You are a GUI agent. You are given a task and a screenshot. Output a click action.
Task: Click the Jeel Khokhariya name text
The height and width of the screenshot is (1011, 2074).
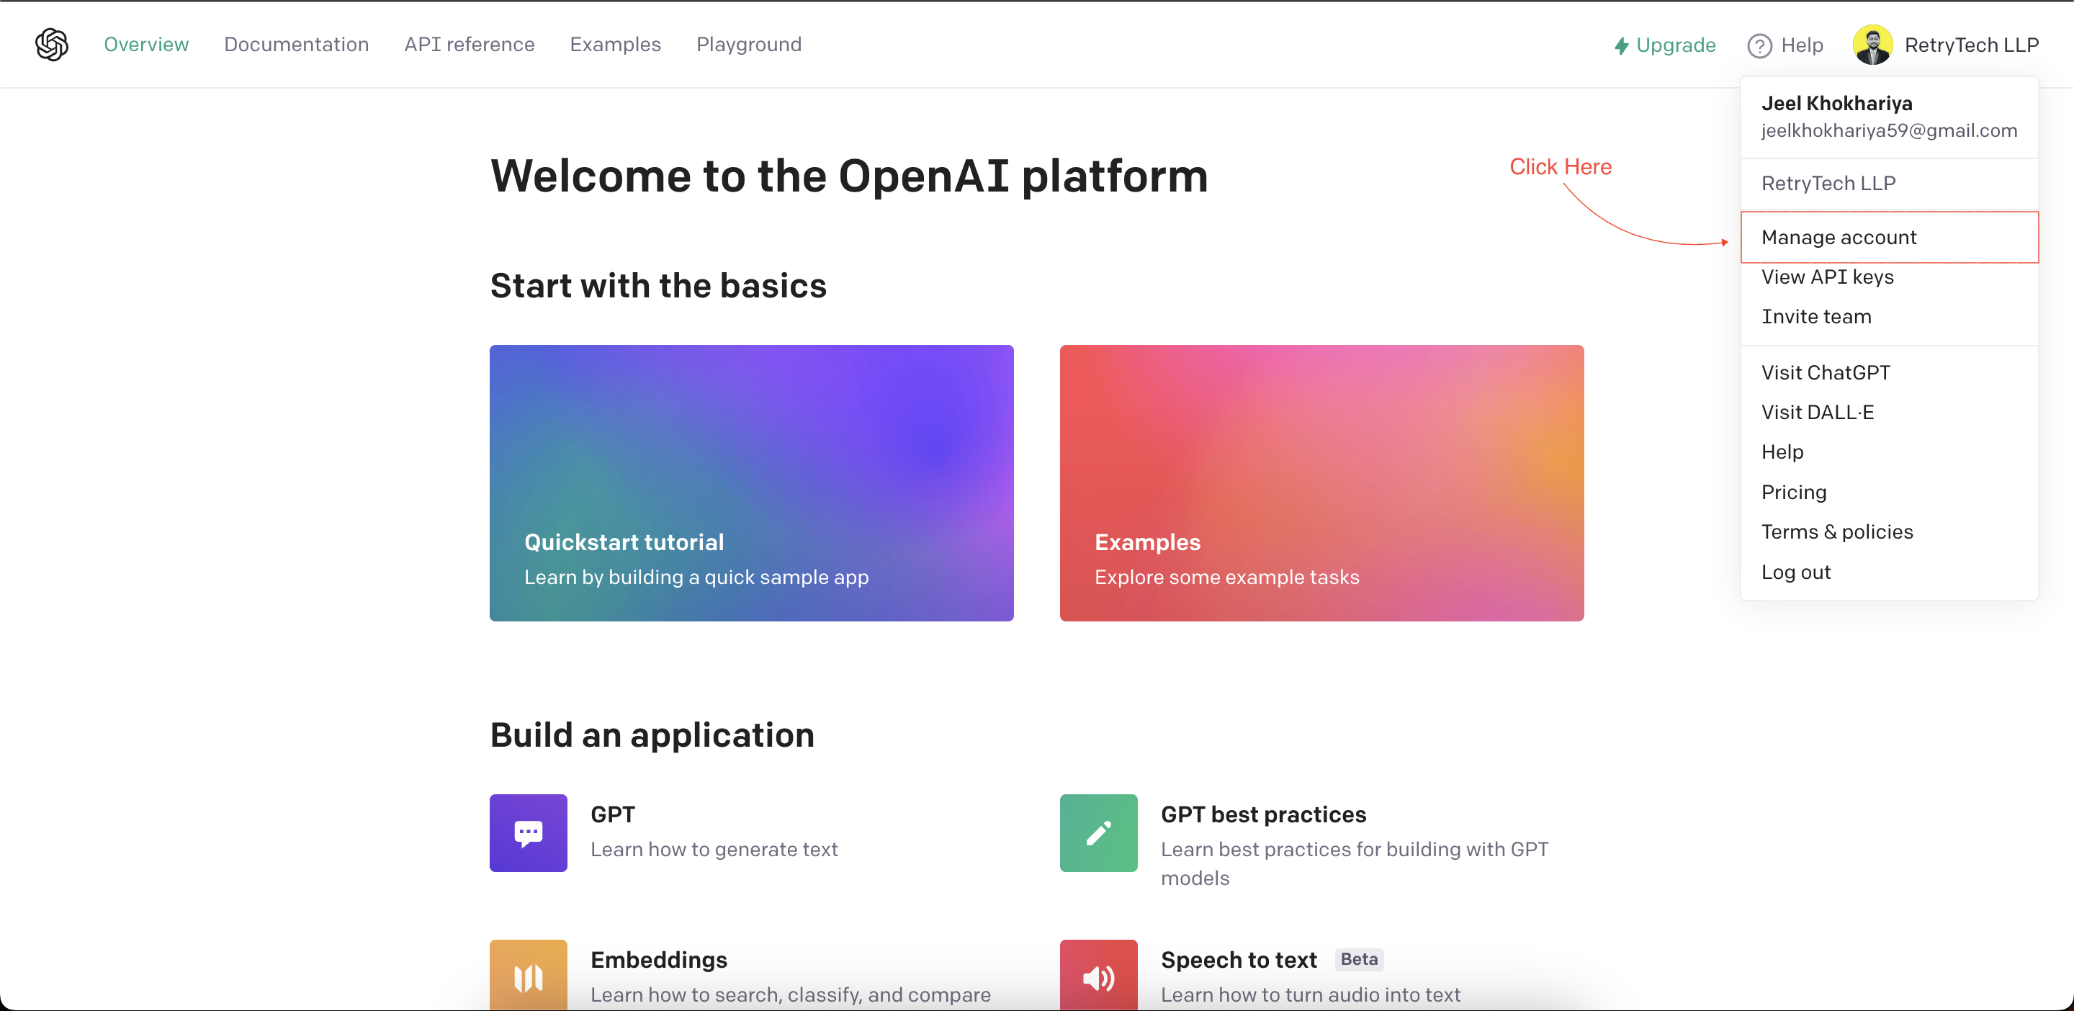[x=1836, y=103]
